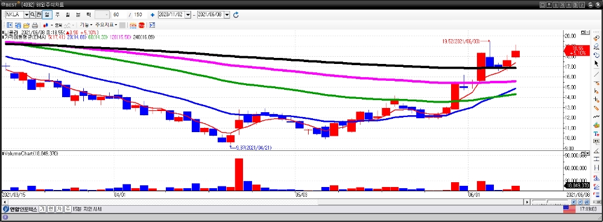Click the undo drawing tool icon

[x=596, y=55]
